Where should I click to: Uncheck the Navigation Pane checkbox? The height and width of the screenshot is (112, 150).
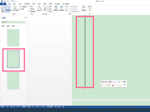pos(29,11)
